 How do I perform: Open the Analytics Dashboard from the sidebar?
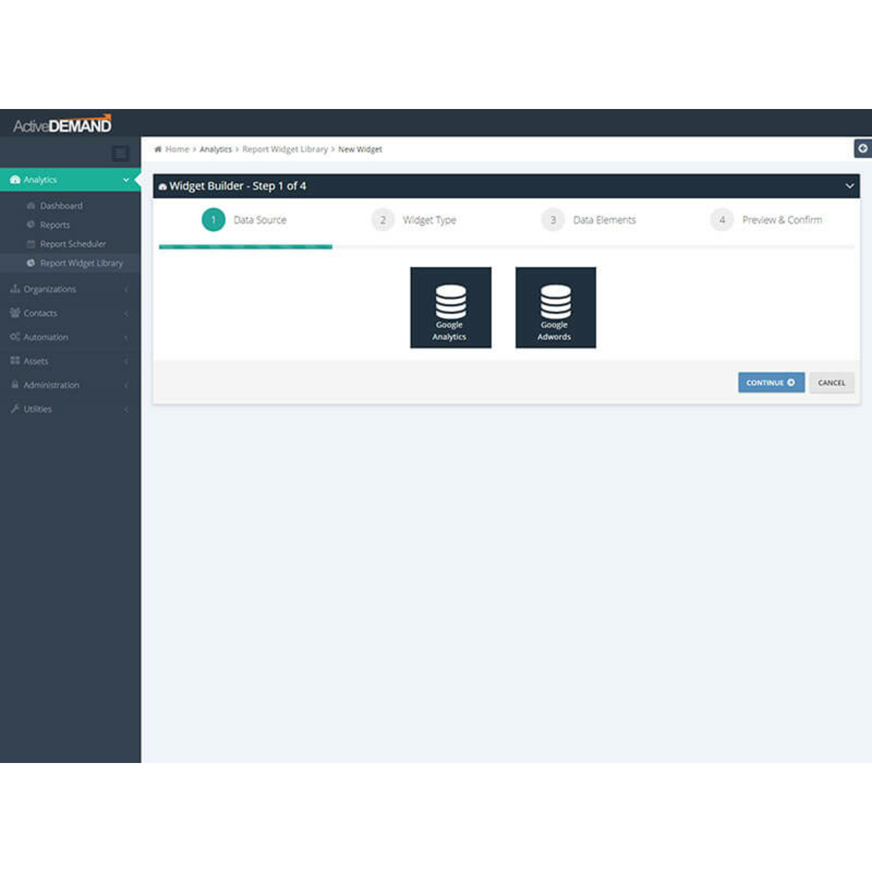pos(61,205)
